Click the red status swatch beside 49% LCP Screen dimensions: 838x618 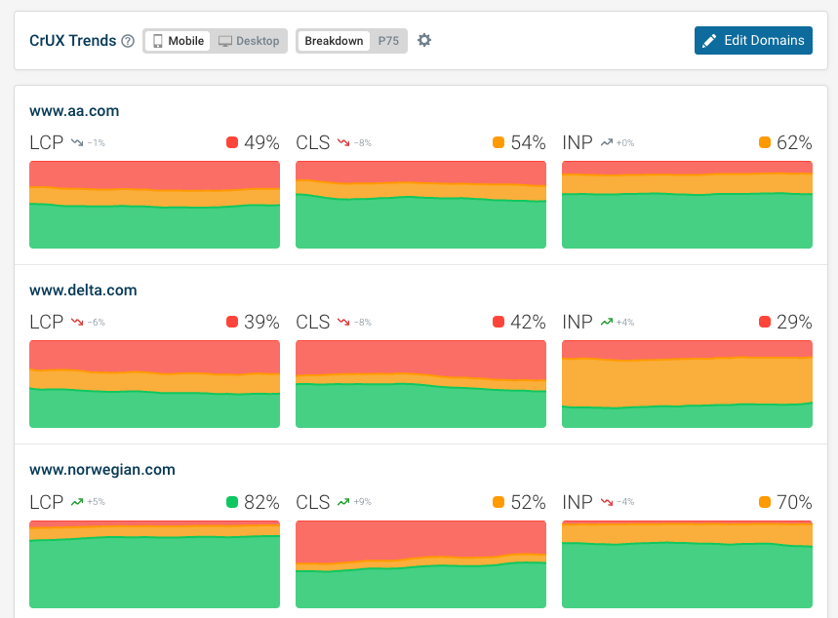point(232,142)
